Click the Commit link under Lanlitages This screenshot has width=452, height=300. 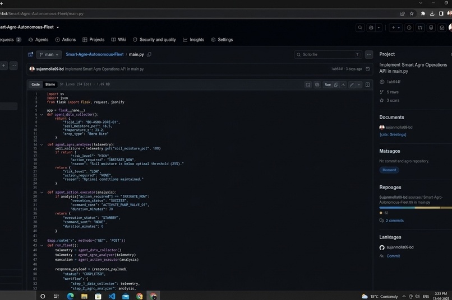[x=393, y=256]
